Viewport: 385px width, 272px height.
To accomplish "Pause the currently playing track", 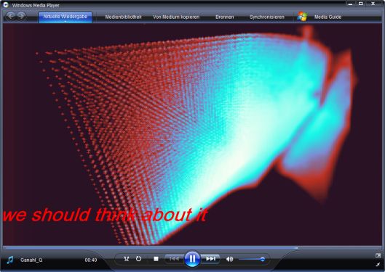I will pos(192,259).
